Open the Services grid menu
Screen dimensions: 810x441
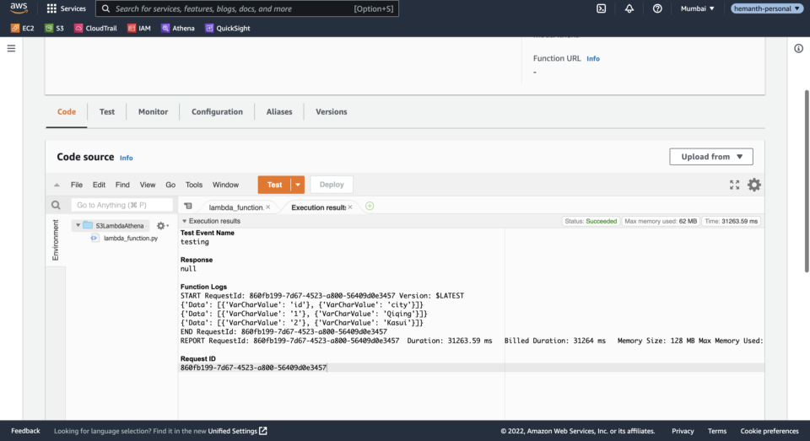[66, 8]
